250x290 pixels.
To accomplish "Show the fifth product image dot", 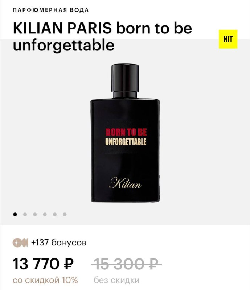I will 55,214.
